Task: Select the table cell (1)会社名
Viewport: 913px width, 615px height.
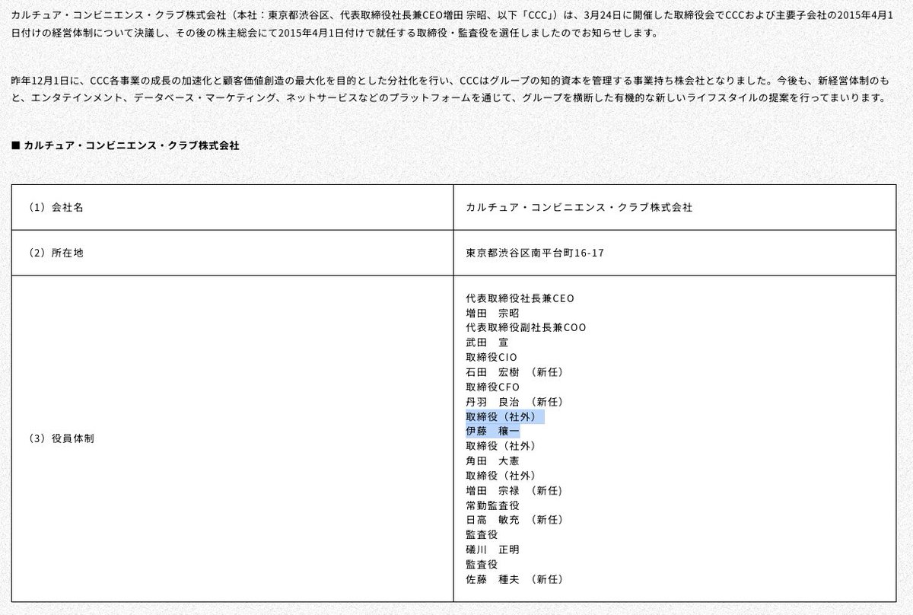Action: (x=232, y=207)
